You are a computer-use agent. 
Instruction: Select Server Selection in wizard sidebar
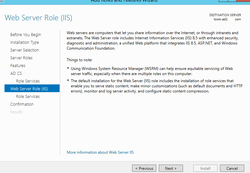[x=25, y=50]
